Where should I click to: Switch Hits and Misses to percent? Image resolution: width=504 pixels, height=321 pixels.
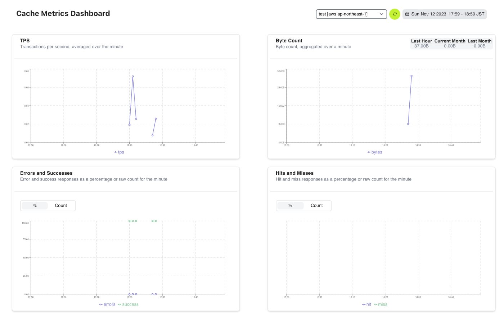[291, 206]
